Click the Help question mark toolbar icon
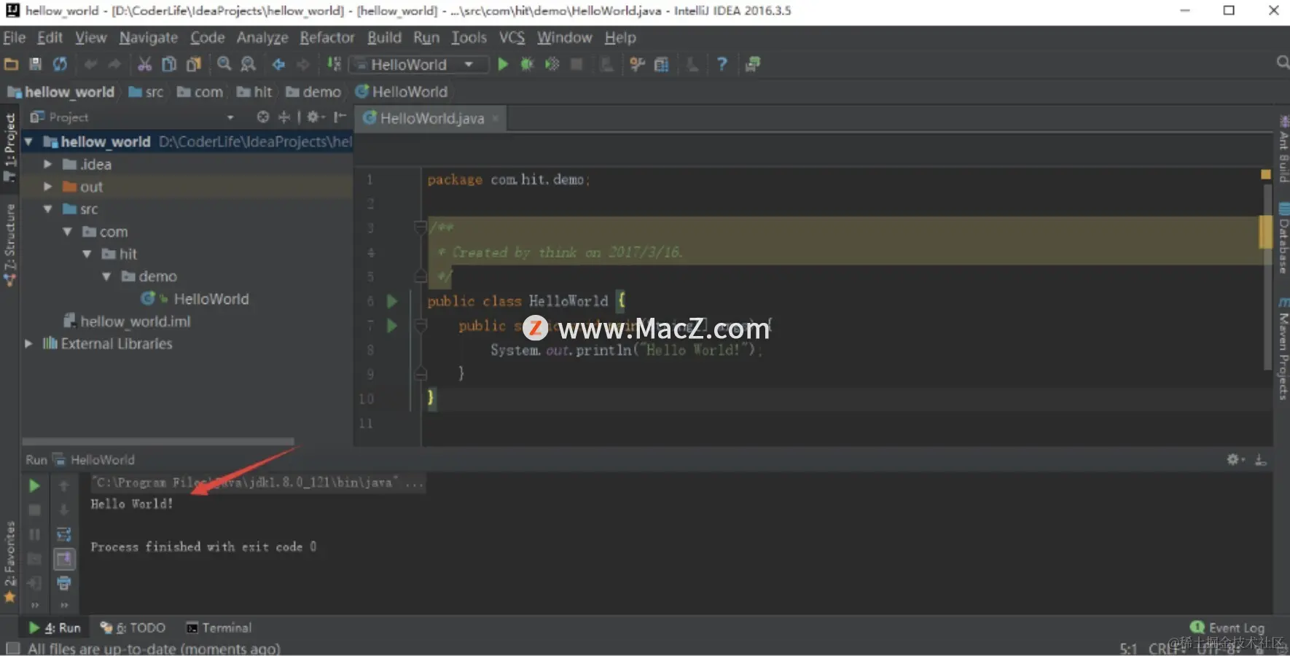Screen dimensions: 1290x656 pos(721,64)
